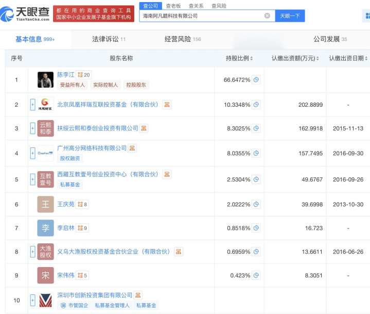Viewport: 370px width, 314px height.
Task: Click the pie chart icon beside 10.3348%
Action: point(256,105)
